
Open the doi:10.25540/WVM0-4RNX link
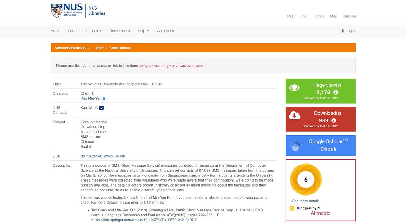[x=103, y=156]
